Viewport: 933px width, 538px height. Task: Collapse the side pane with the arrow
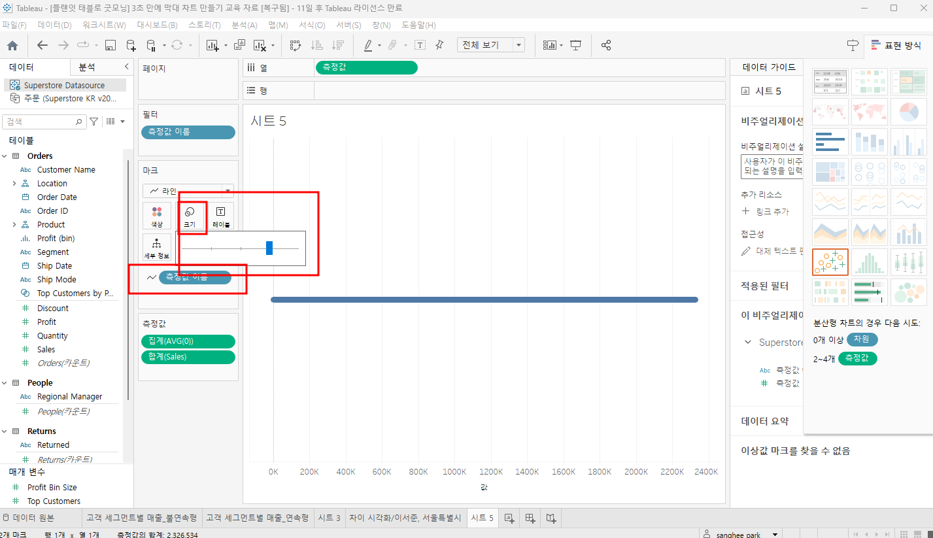point(126,67)
